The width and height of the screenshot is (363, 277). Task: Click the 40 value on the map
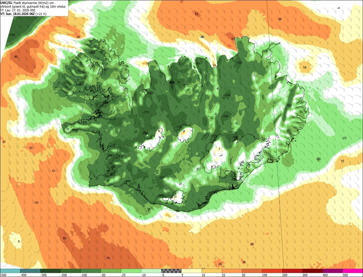(x=37, y=203)
